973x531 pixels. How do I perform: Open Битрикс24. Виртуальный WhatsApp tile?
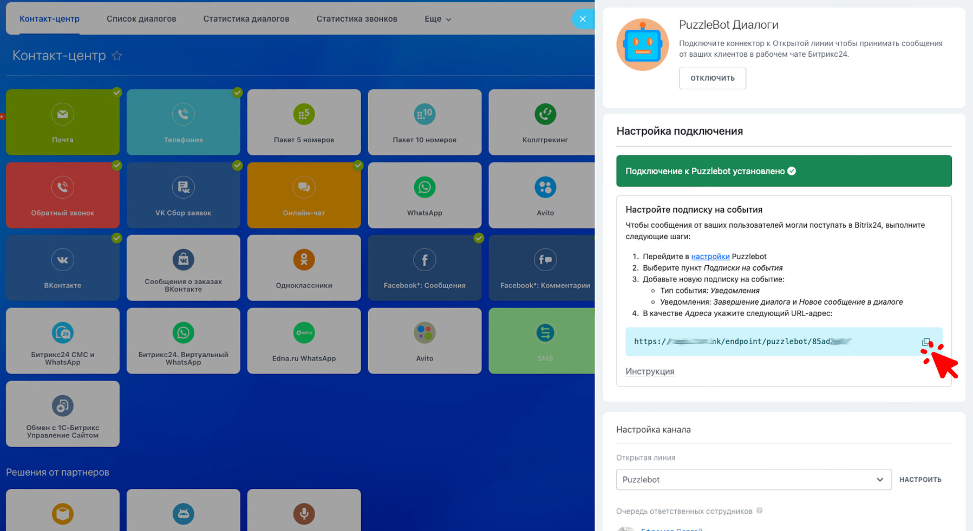pyautogui.click(x=184, y=341)
